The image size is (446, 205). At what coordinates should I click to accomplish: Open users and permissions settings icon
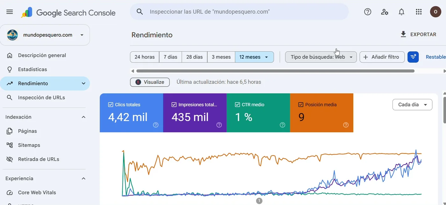click(x=385, y=12)
